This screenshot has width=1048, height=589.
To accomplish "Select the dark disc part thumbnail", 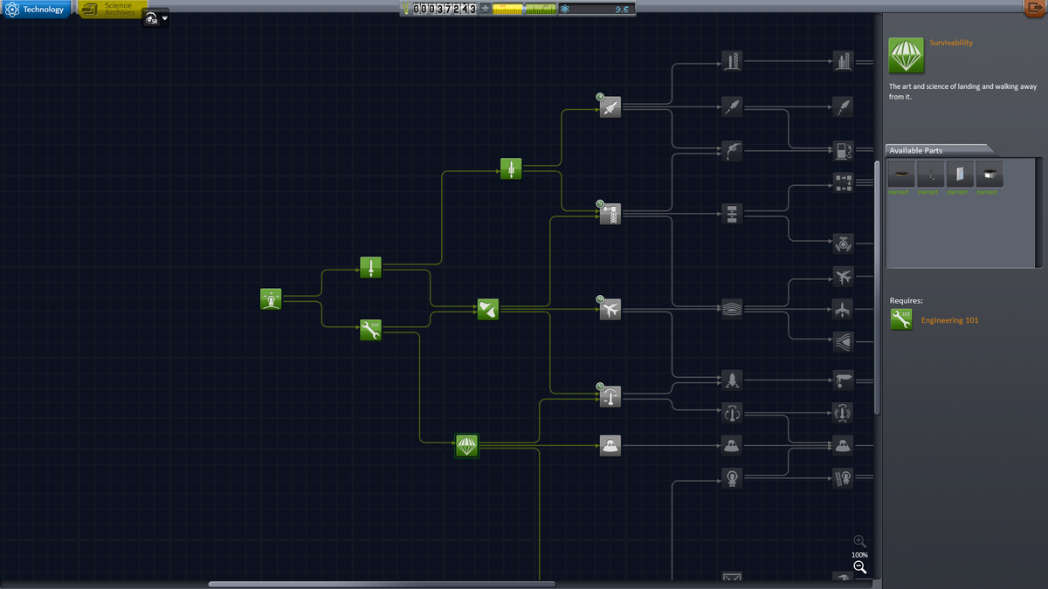I will (902, 175).
